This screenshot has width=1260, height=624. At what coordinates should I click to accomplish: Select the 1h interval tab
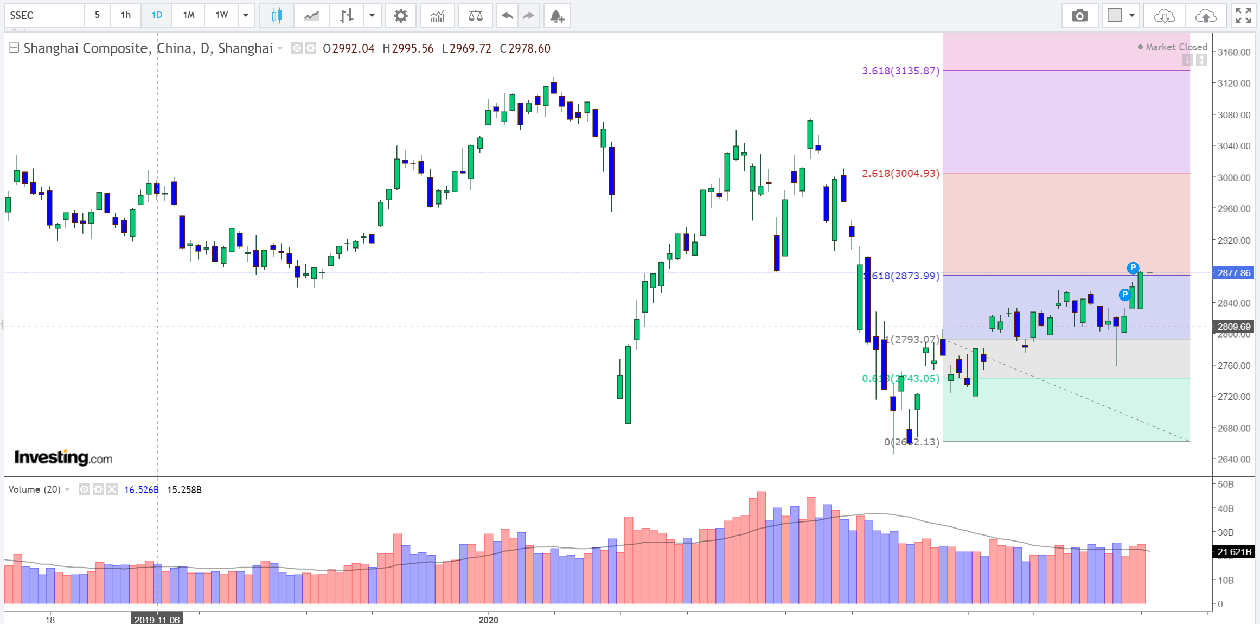tap(126, 15)
